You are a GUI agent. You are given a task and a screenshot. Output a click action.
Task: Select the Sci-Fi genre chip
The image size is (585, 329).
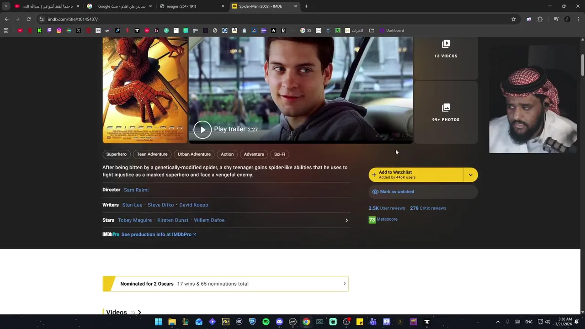tap(280, 154)
